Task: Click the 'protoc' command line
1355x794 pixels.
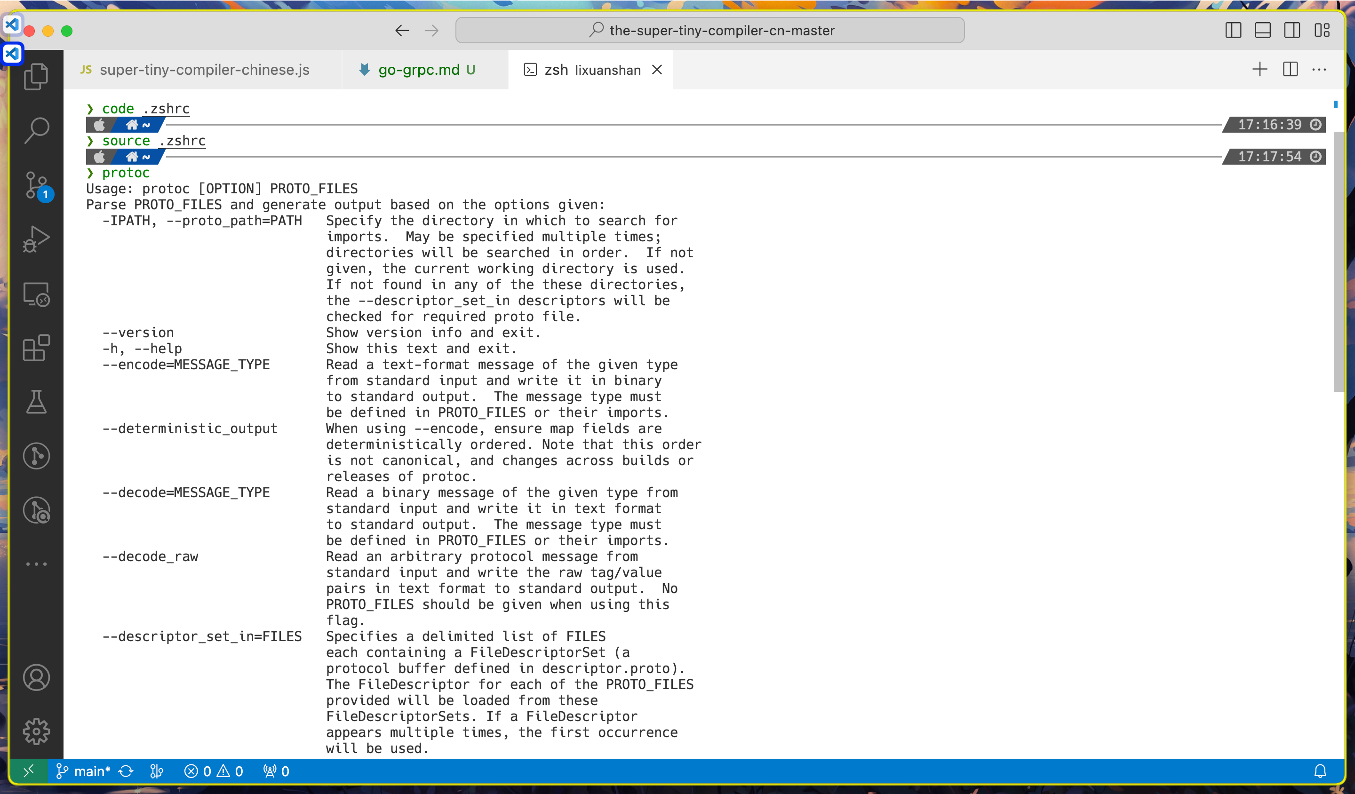Action: (x=126, y=173)
